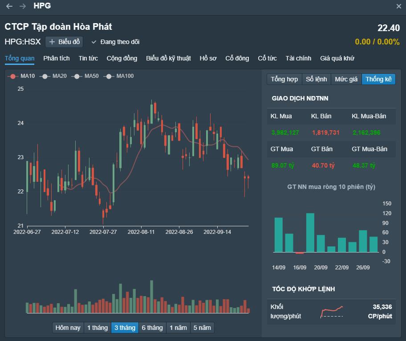Open the Phân tích tab
The width and height of the screenshot is (406, 341).
pyautogui.click(x=57, y=58)
